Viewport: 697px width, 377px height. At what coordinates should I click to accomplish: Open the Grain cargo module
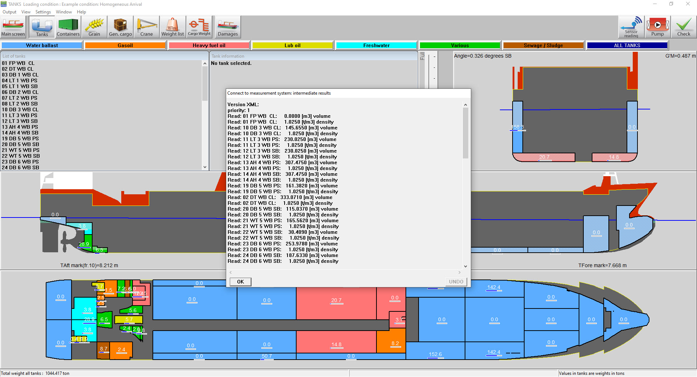click(94, 27)
